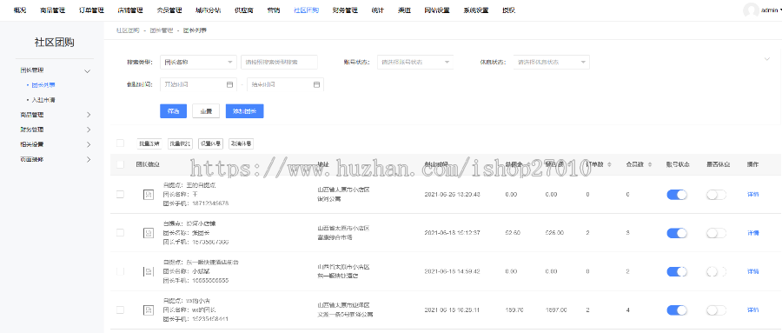This screenshot has width=782, height=333.
Task: Click 团长管理 breadcrumb link
Action: pos(162,30)
